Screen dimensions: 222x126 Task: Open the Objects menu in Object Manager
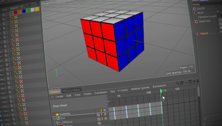click(x=14, y=8)
